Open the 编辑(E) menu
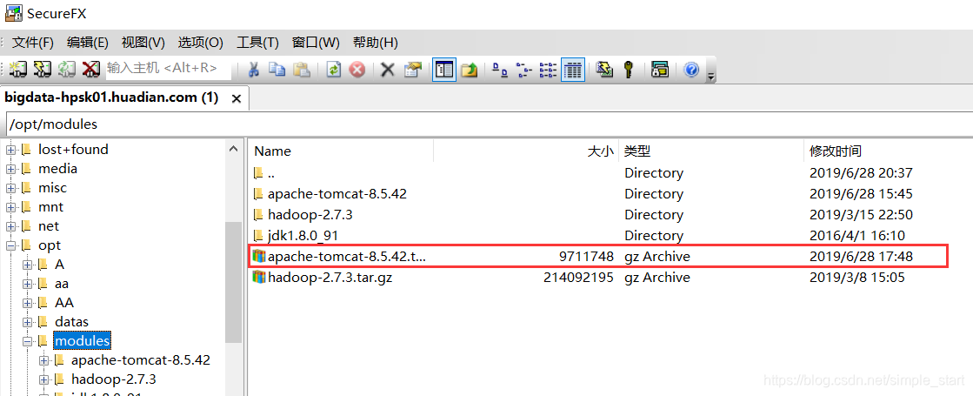 [88, 43]
